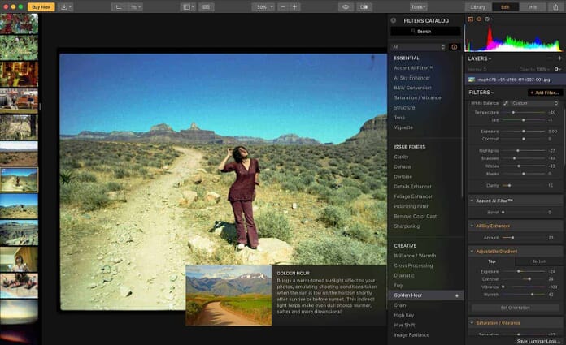
Task: Zoom in with the plus button
Action: point(294,6)
